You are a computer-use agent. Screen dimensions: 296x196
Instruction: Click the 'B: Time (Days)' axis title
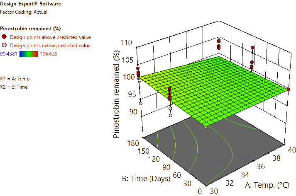click(146, 179)
